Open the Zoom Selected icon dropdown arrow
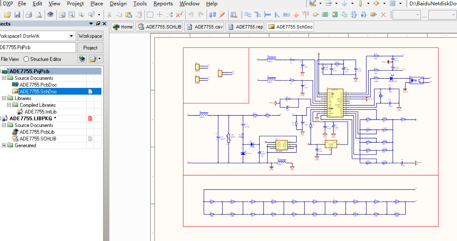Viewport: 457px width, 241px height. tap(99, 15)
